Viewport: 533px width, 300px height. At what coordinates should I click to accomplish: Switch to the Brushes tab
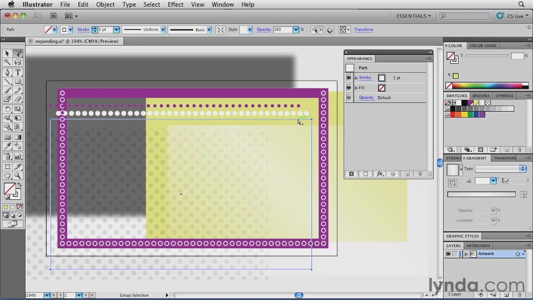click(x=481, y=96)
